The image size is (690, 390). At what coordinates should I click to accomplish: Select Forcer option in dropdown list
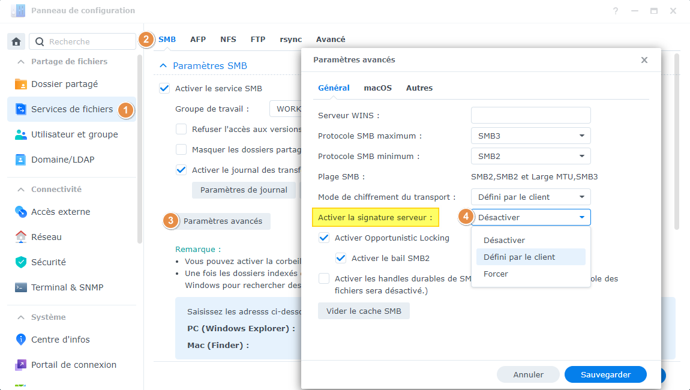[496, 274]
